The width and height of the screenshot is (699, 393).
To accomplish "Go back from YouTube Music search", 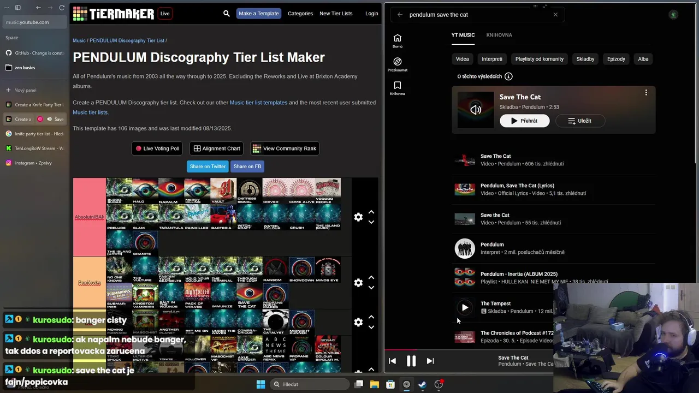I will pyautogui.click(x=400, y=15).
